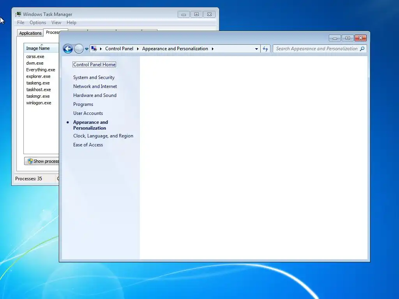Select Appearance and Personalization breadcrumb
Screen dimensions: 399x299
pos(175,49)
